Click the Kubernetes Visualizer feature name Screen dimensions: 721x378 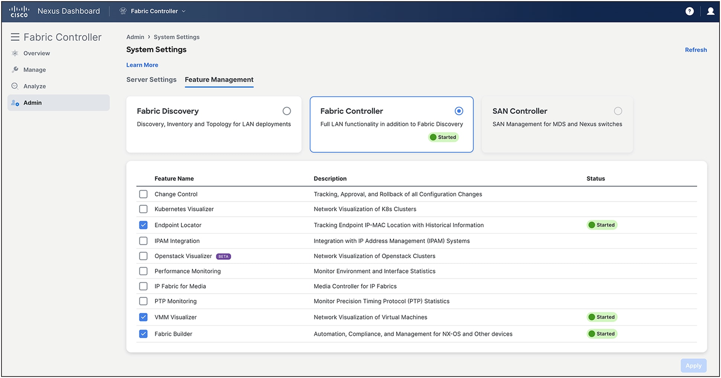pos(184,209)
